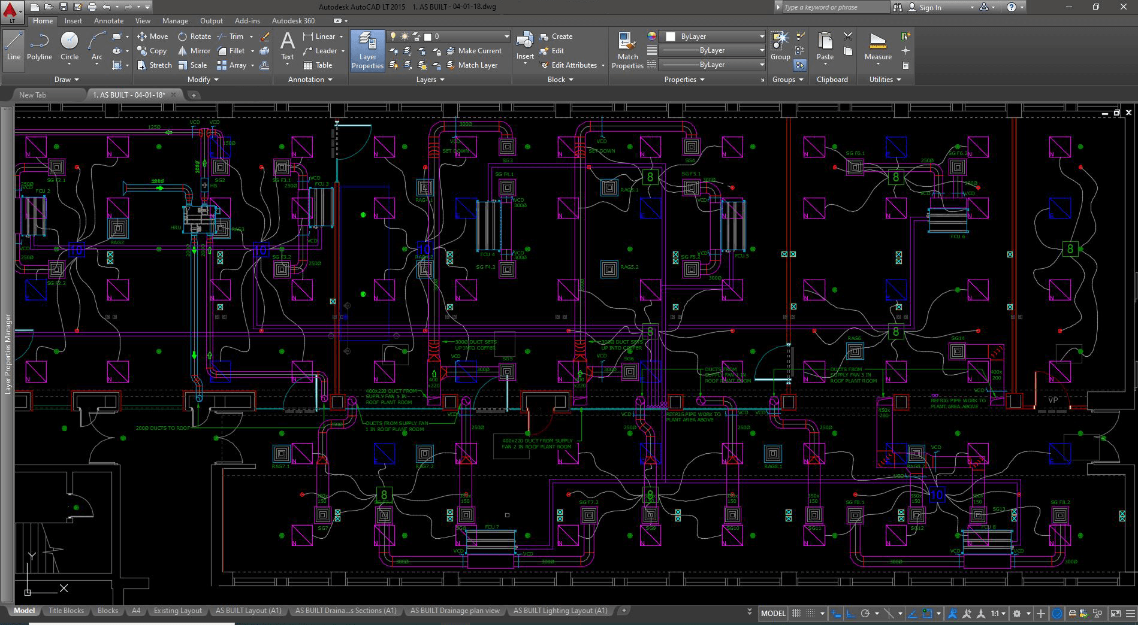Start the Arc tool
Image resolution: width=1138 pixels, height=625 pixels.
click(x=97, y=47)
